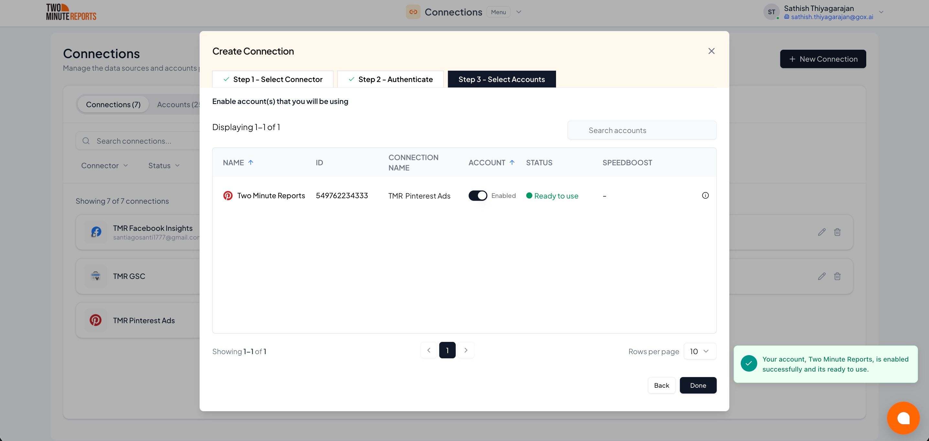Go to the previous page arrow
This screenshot has height=441, width=929.
(429, 350)
